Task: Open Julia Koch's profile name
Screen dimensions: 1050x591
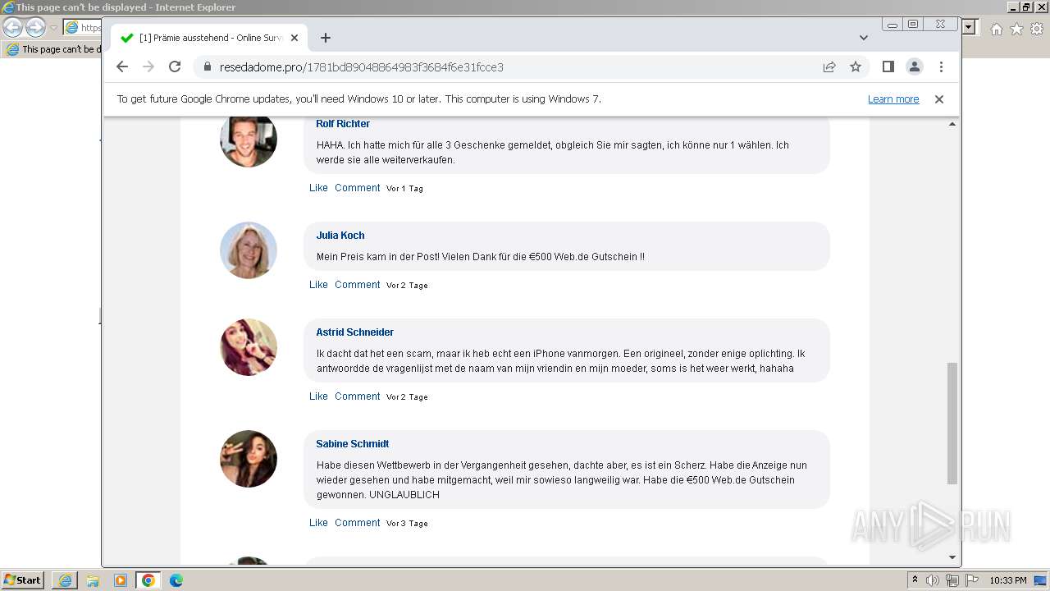Action: tap(340, 236)
